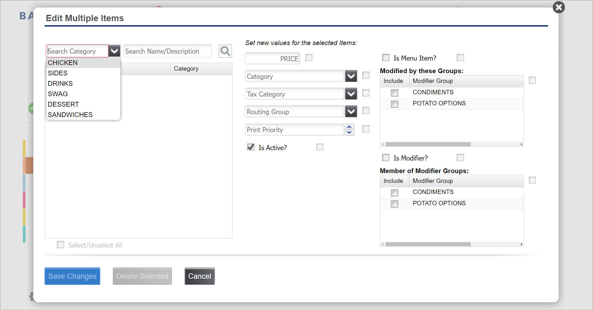This screenshot has height=310, width=593.
Task: Expand the Category dropdown arrow
Action: pos(351,76)
